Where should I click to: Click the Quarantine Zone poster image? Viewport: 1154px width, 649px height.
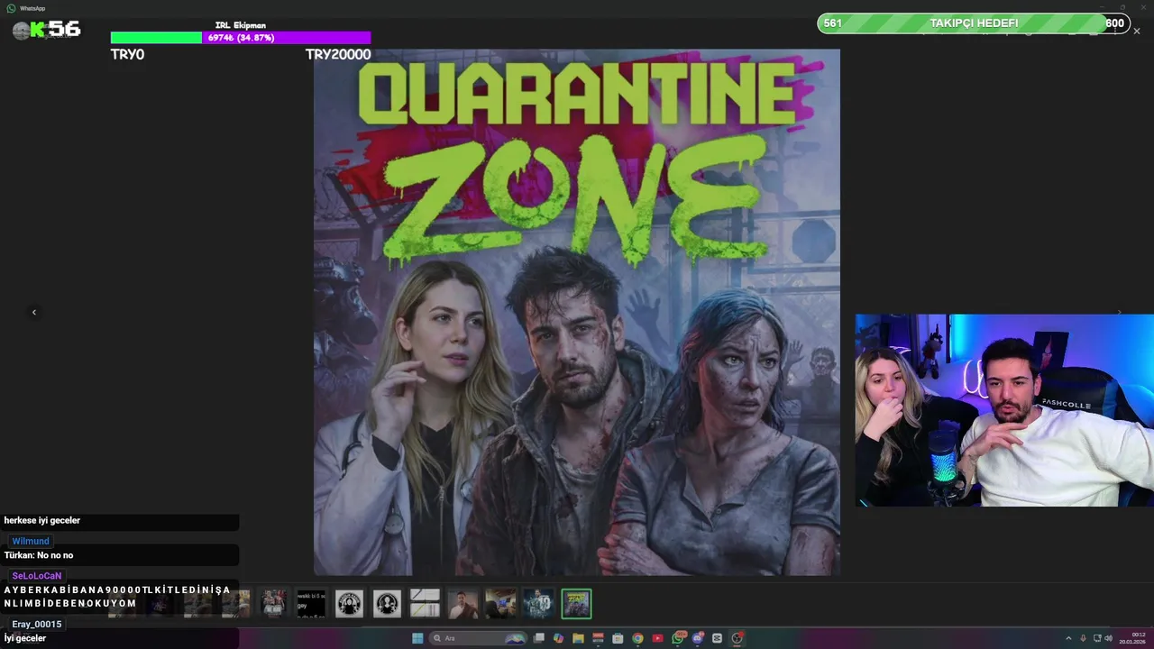(x=577, y=312)
